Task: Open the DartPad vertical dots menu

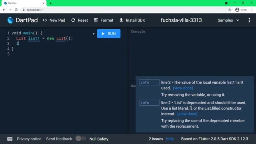Action: tap(249, 20)
